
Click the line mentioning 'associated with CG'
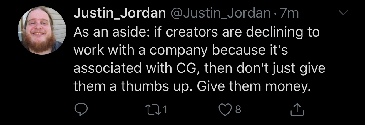click(200, 68)
